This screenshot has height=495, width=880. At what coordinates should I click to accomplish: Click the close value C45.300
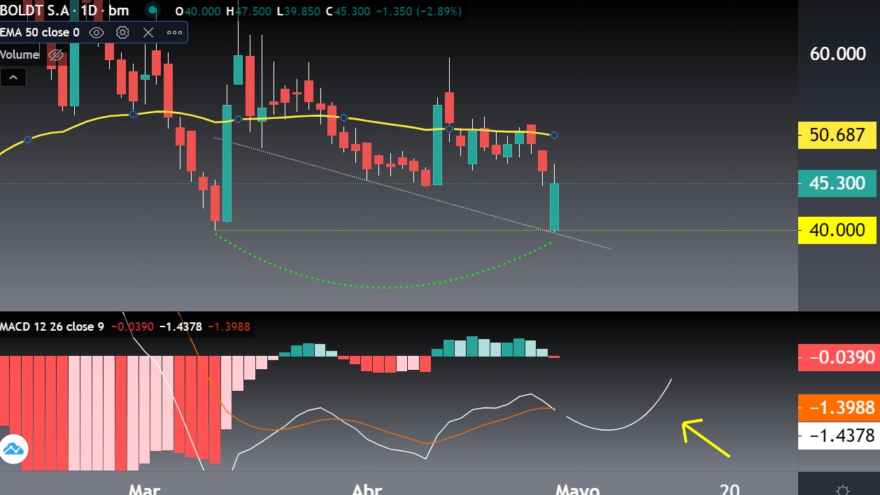pyautogui.click(x=349, y=12)
